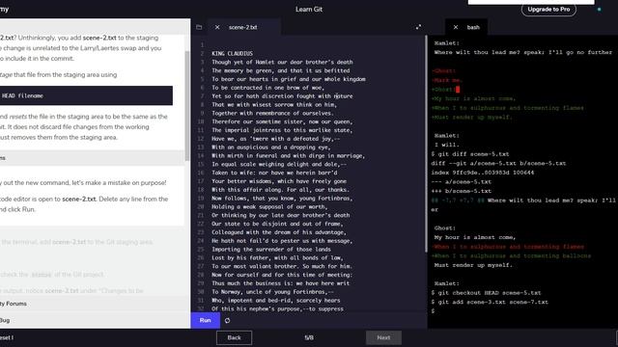Click the Next button
Screen dimensions: 618x347
click(x=383, y=337)
